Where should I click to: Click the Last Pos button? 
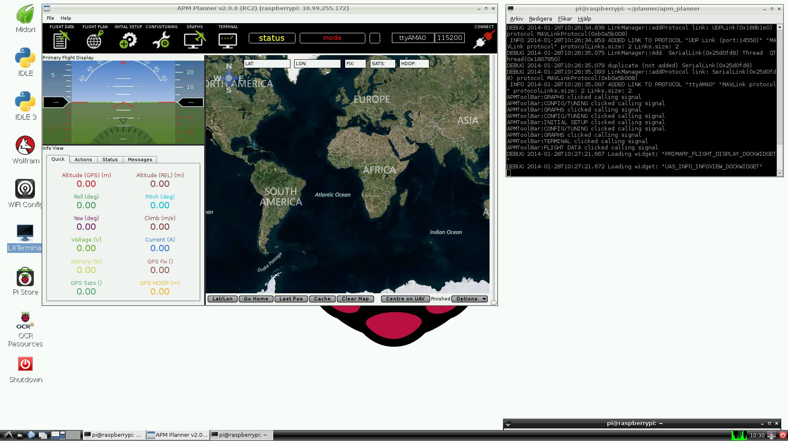click(x=291, y=299)
